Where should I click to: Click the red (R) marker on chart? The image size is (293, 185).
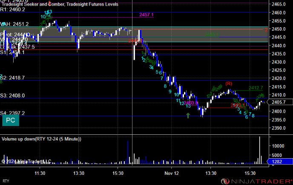[229, 84]
